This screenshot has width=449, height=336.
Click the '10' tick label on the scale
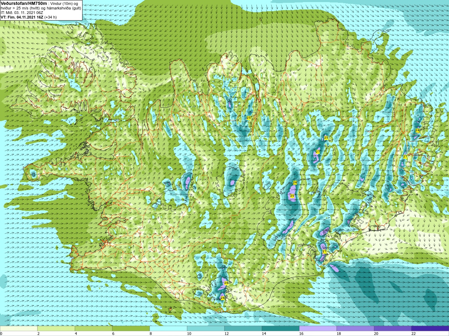click(x=189, y=334)
